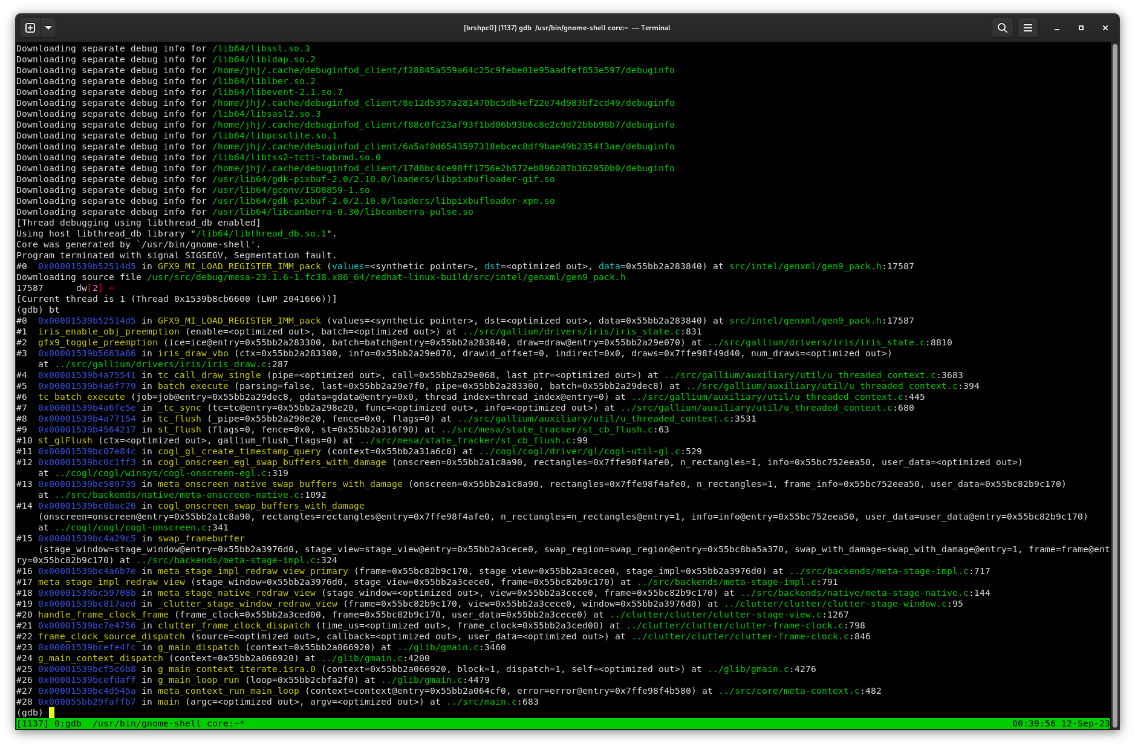Click frame_clock_source_dispatch in frame #22
1135x747 pixels.
[111, 636]
